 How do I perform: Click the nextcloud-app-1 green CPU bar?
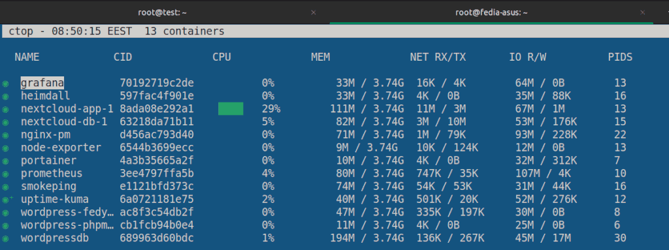[231, 109]
